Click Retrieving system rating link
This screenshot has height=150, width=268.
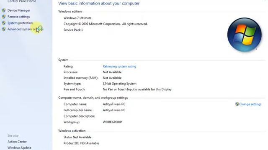(x=119, y=66)
